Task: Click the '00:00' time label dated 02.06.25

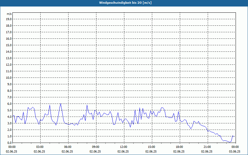Action: (12, 147)
